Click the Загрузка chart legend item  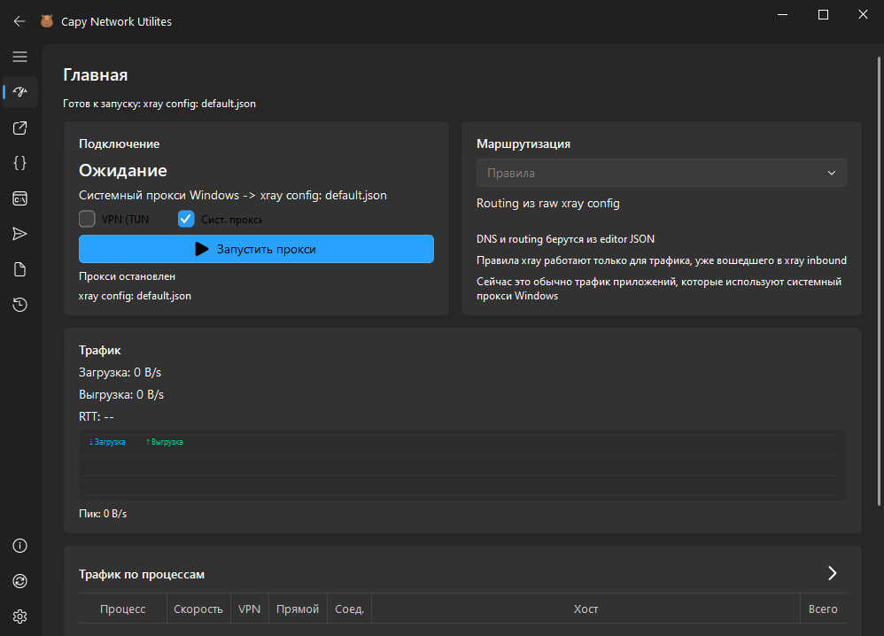point(107,442)
